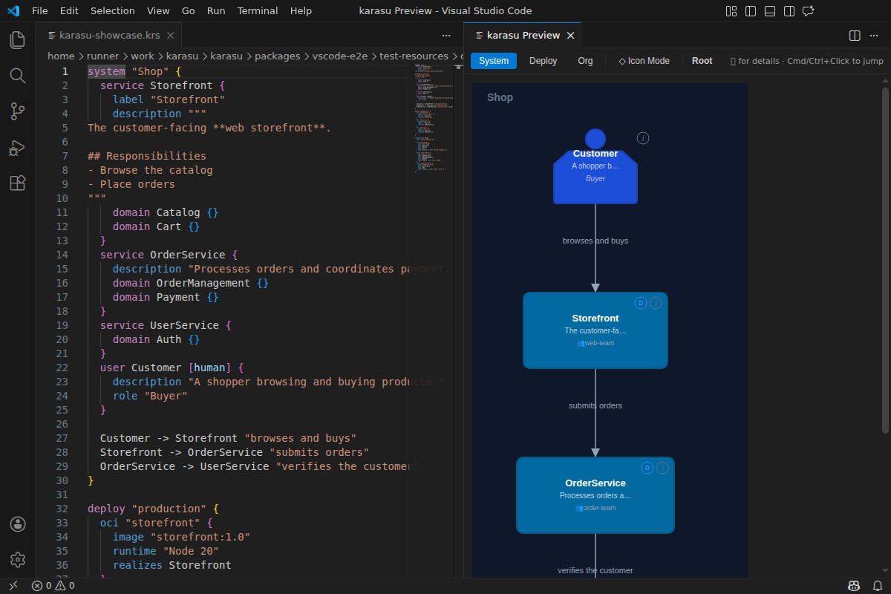Open the Help menu
This screenshot has width=891, height=594.
301,11
